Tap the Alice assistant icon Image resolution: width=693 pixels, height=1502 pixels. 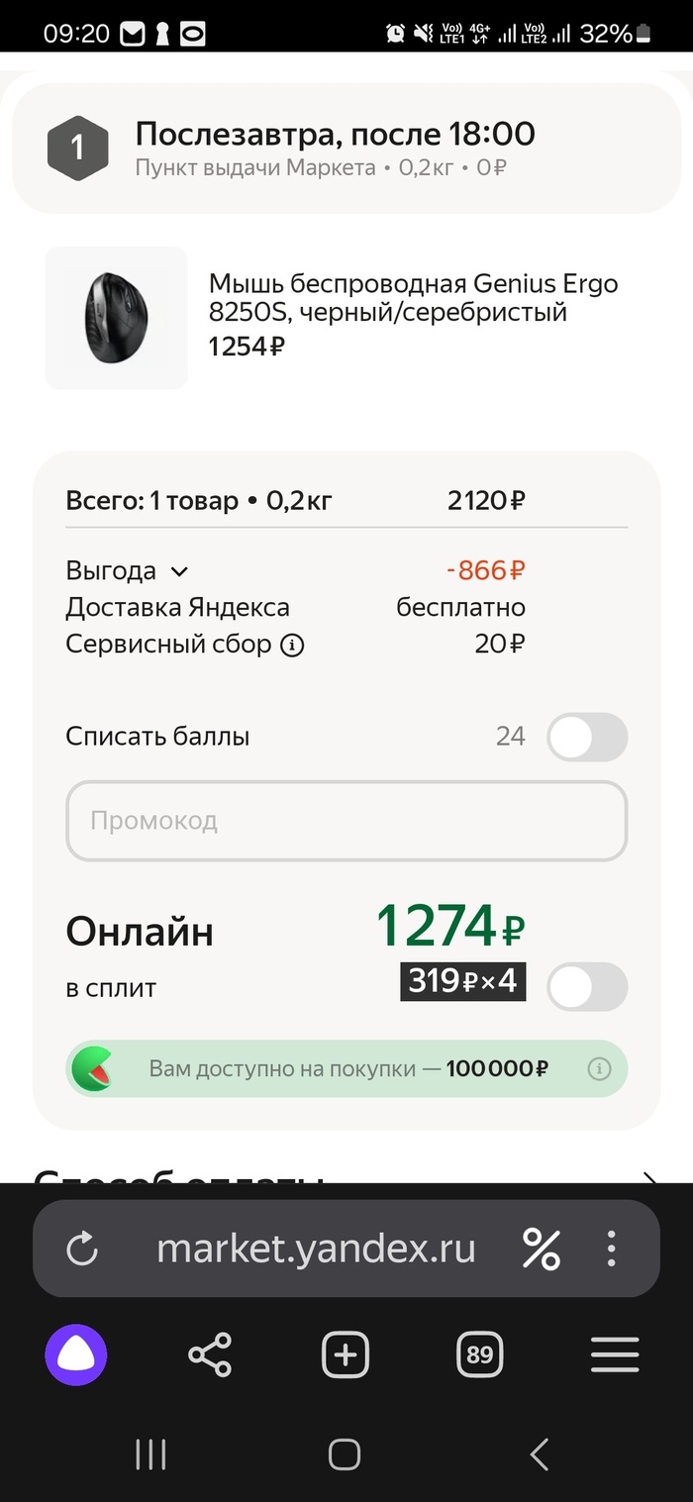point(76,1354)
